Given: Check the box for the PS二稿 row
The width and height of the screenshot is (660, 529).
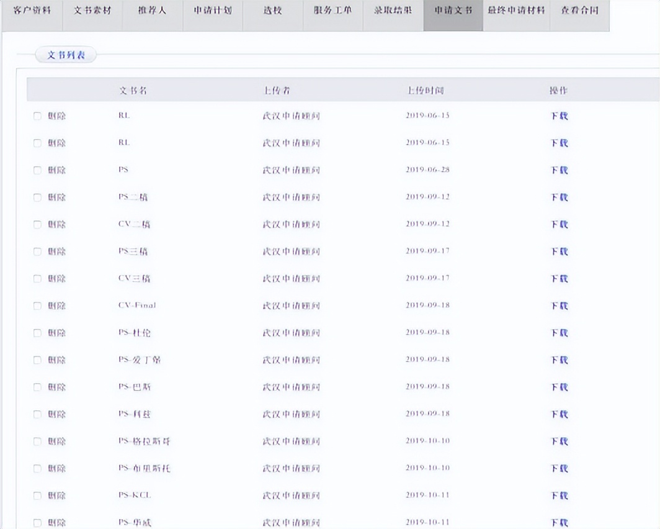Looking at the screenshot, I should coord(37,197).
